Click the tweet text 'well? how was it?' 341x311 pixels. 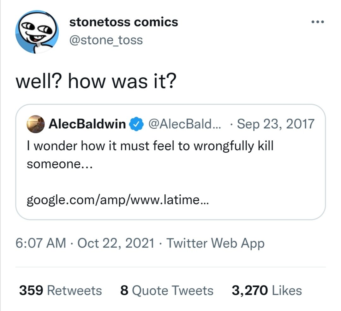coord(96,82)
